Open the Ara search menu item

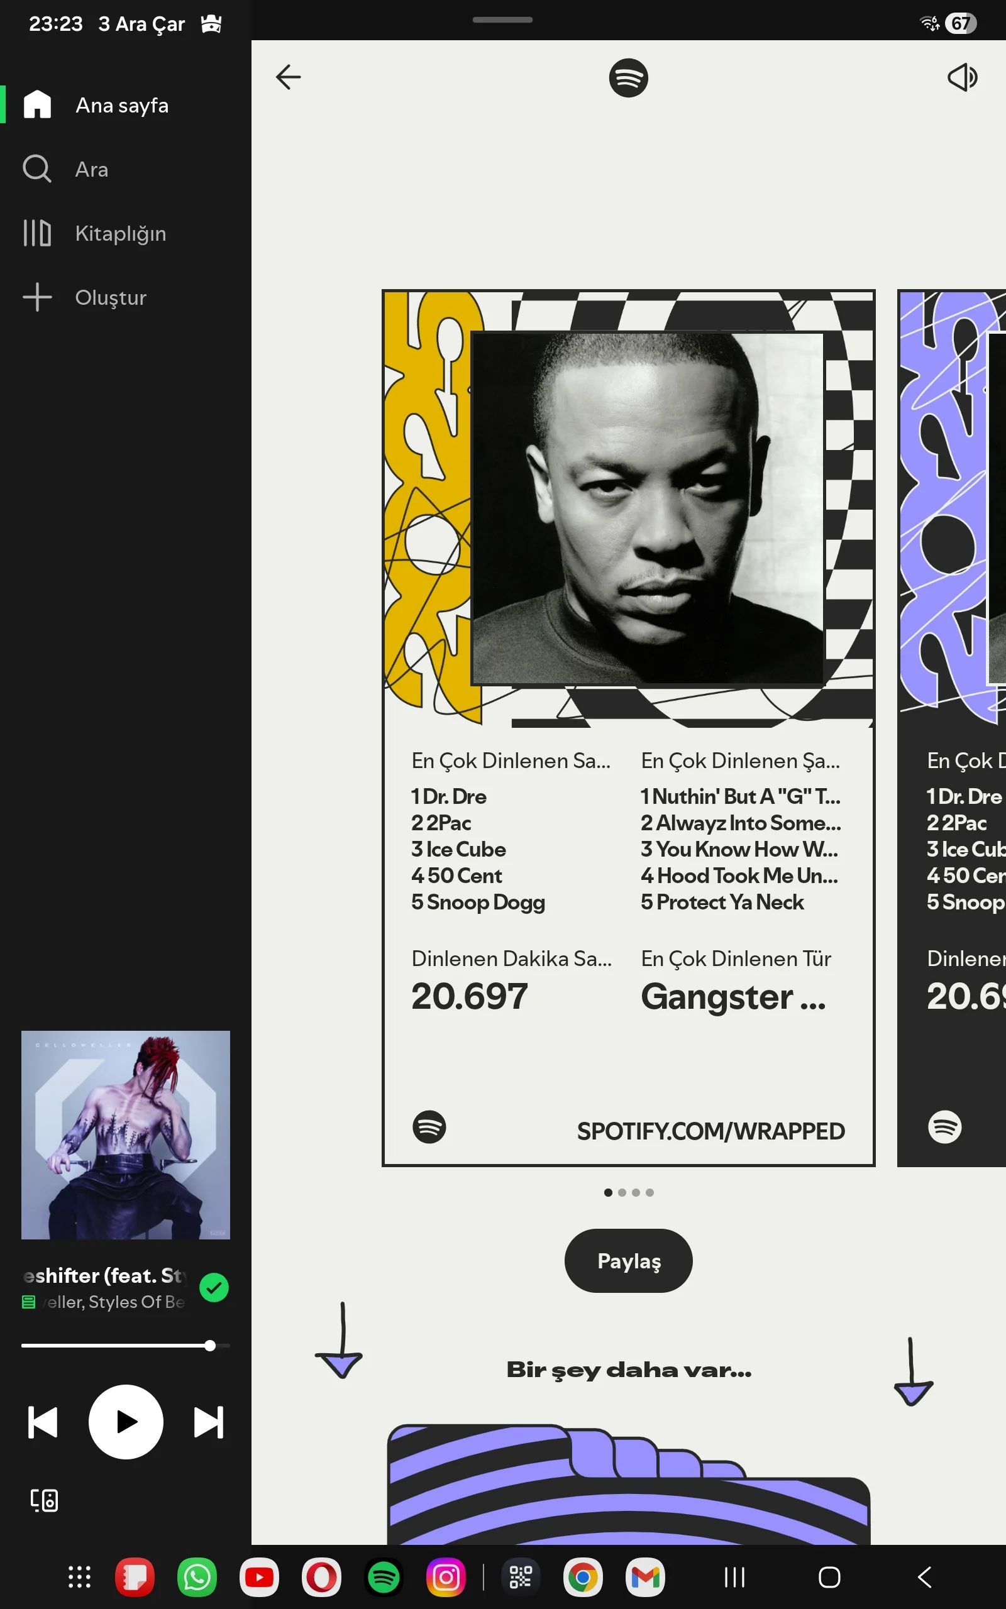(x=91, y=169)
